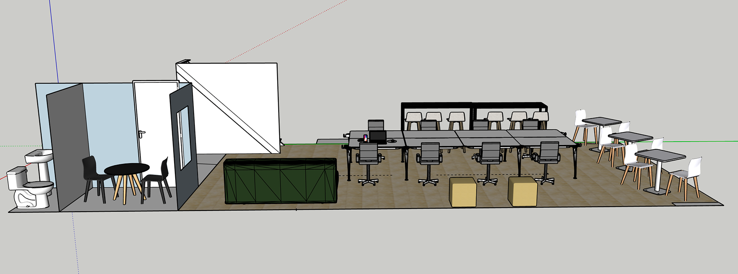Select the rightmost front-row office chair
The height and width of the screenshot is (274, 738).
point(547,163)
